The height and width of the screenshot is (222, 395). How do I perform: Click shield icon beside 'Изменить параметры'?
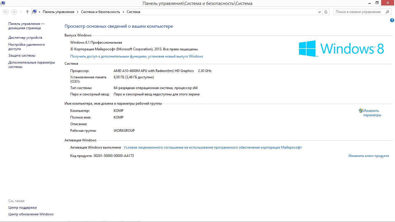point(361,110)
